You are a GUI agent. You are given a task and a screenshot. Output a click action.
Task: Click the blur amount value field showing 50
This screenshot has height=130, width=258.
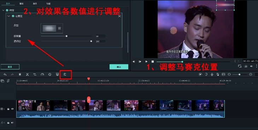(100, 36)
